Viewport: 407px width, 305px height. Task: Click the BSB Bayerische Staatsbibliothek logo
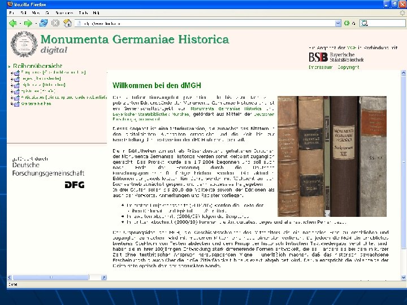click(x=336, y=57)
